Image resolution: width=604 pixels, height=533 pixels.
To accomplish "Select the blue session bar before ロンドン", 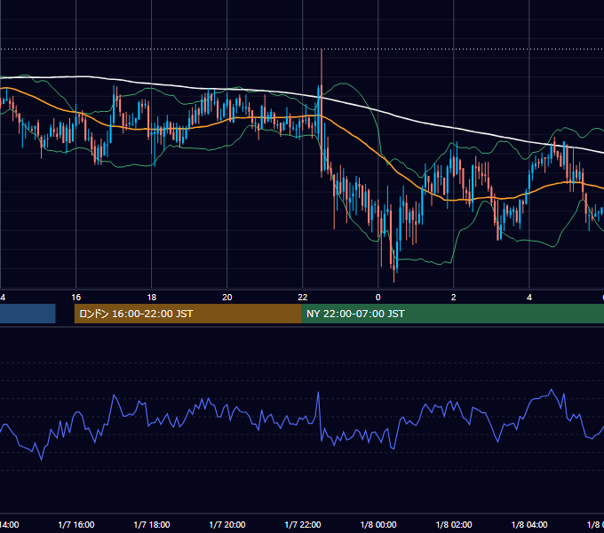I will point(28,314).
